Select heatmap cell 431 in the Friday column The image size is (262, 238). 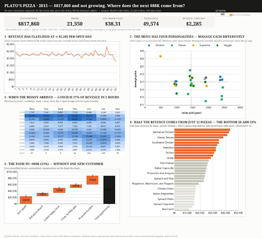click(89, 153)
